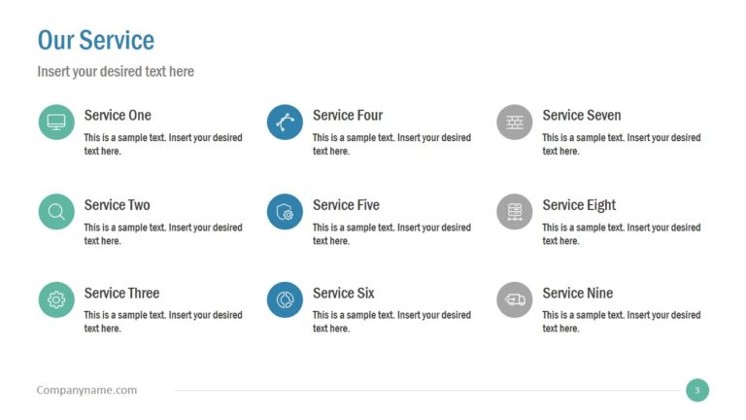Click the 'Our Service' slide title
746x420 pixels.
coord(95,40)
